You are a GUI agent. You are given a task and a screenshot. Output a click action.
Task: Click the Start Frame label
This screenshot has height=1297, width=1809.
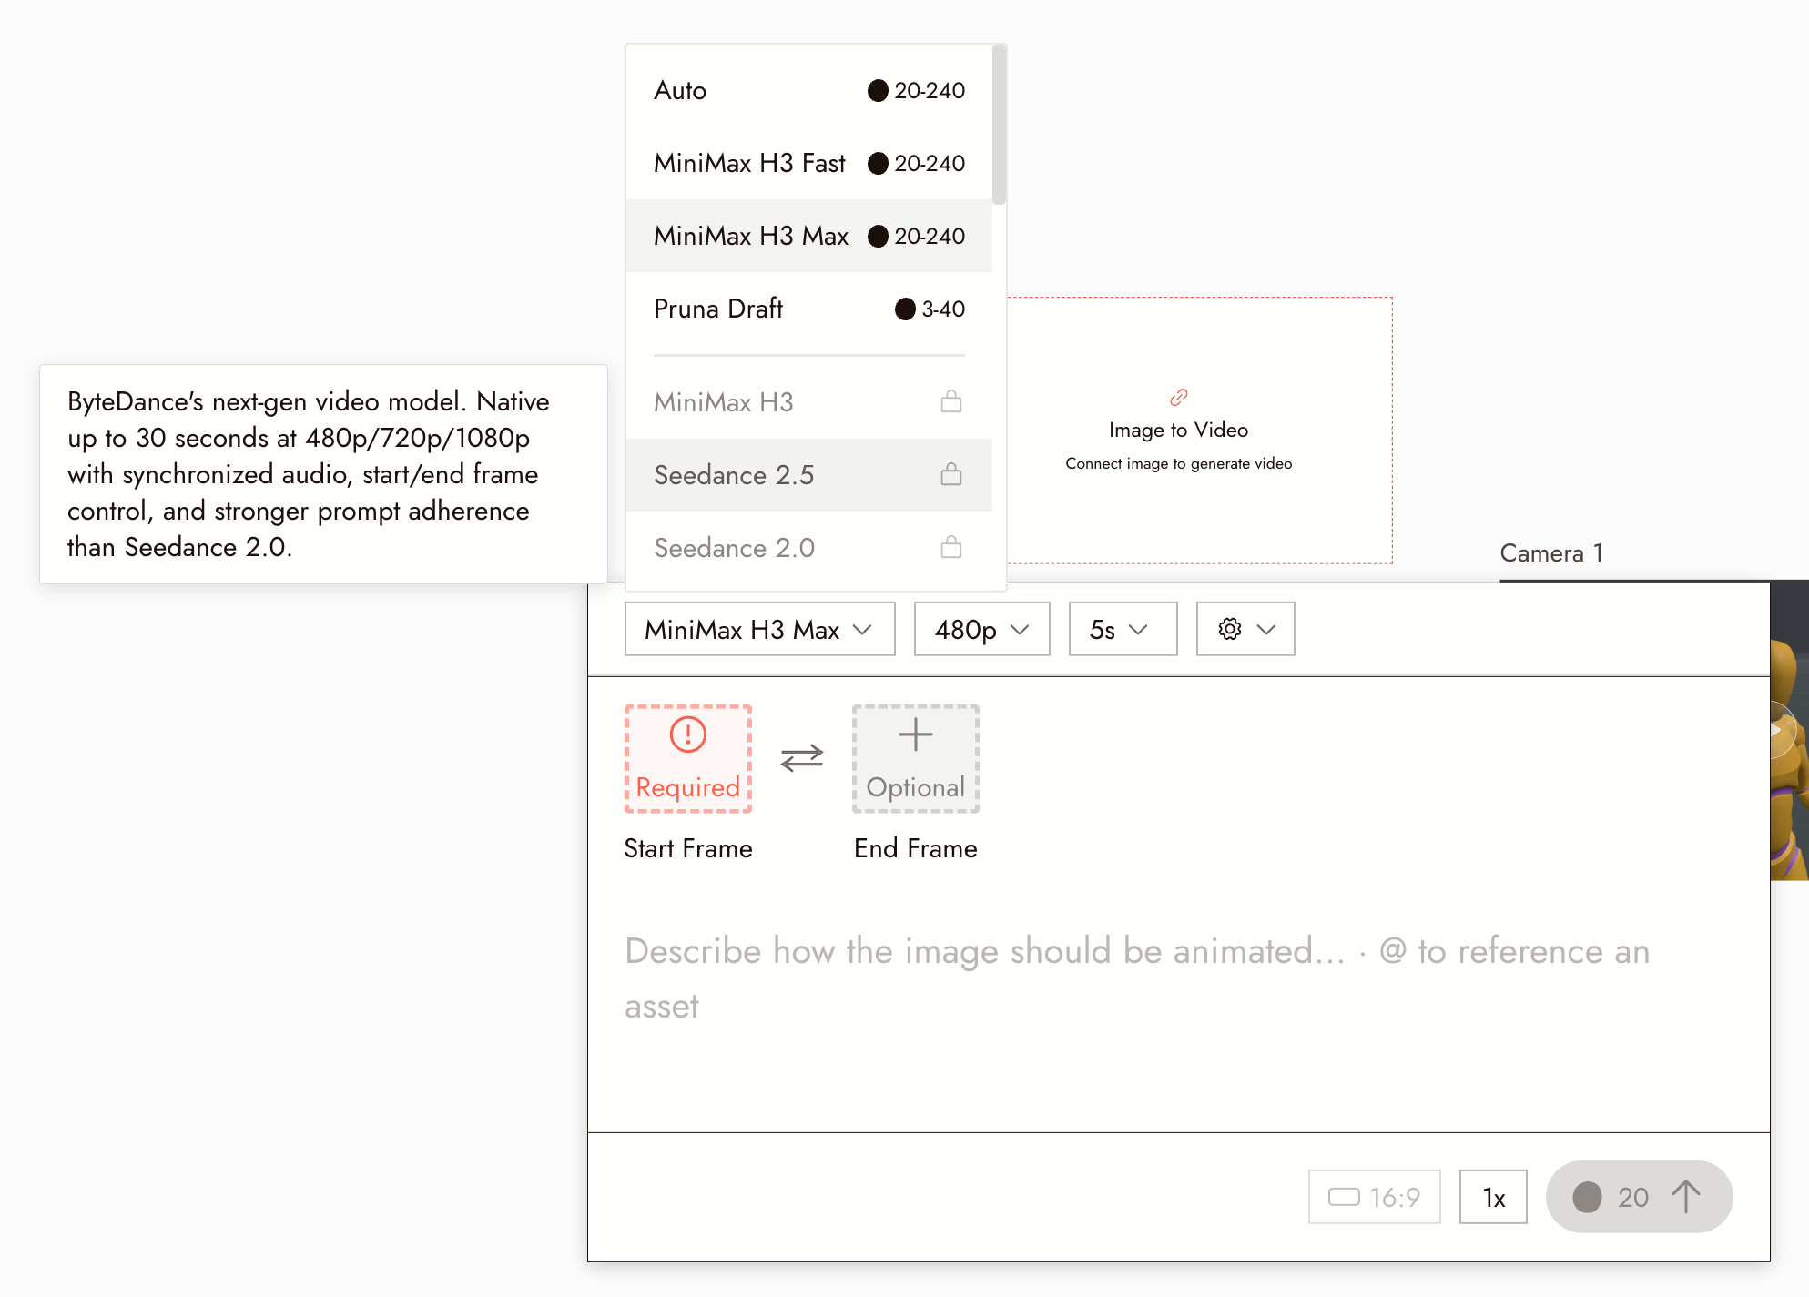[688, 848]
